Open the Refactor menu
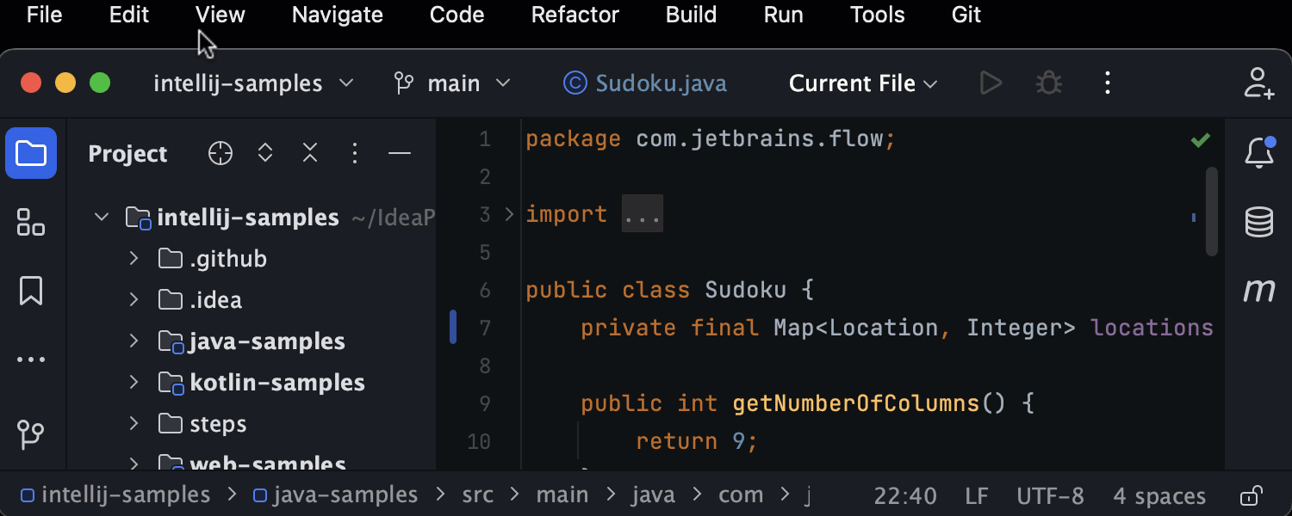 coord(575,15)
